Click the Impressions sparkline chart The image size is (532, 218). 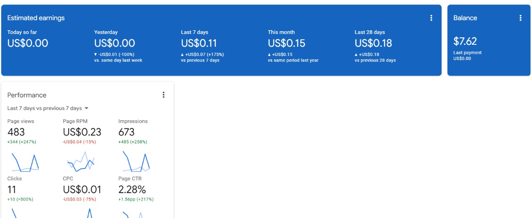tap(136, 162)
